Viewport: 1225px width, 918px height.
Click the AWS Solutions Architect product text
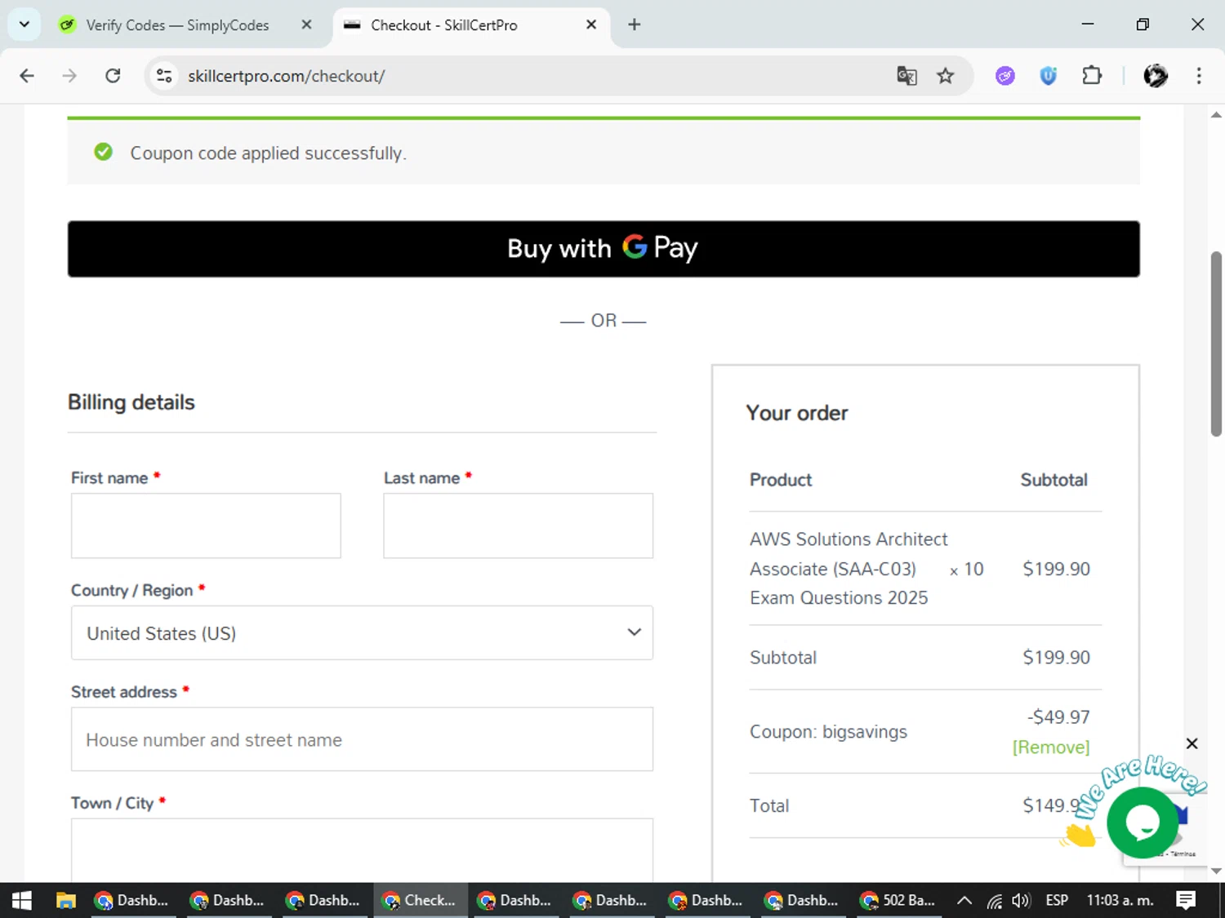(849, 569)
